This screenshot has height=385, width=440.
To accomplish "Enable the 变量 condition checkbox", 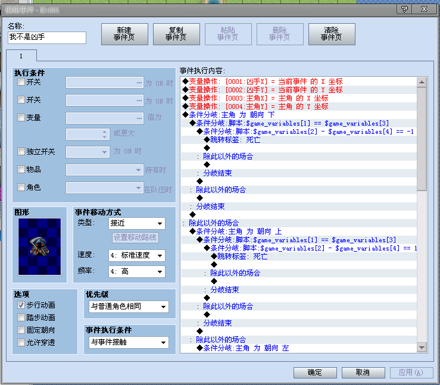I will pyautogui.click(x=21, y=117).
